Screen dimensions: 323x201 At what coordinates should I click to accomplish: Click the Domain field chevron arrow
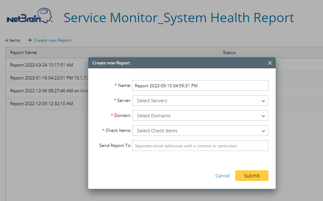click(x=263, y=116)
